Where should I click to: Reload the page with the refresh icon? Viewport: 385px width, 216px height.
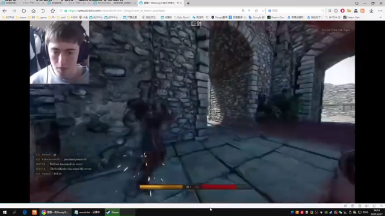23,11
